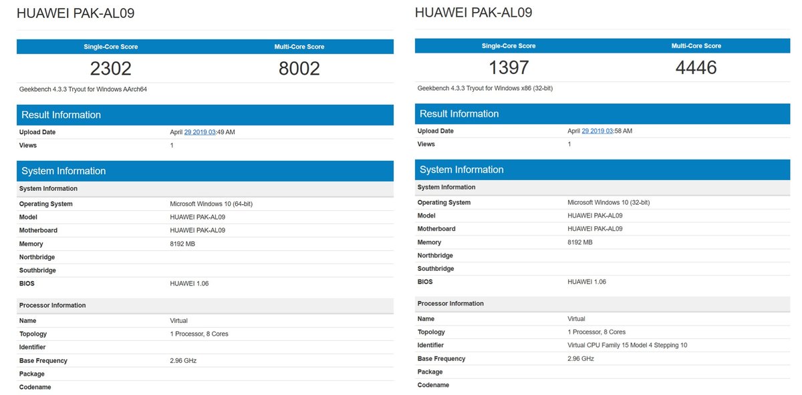Click the Motherboard value HUAWEI PAK-AL09, 64-bit page
The width and height of the screenshot is (802, 395).
[x=198, y=230]
